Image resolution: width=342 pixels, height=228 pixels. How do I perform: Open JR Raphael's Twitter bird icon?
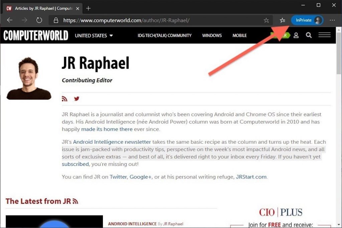coord(77,99)
